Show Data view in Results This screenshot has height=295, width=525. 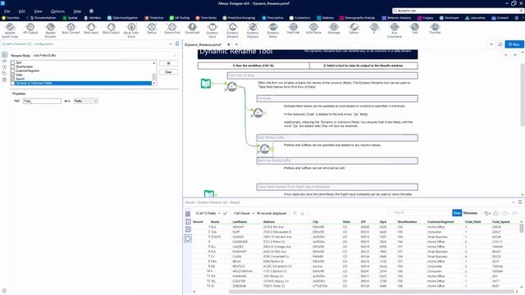pyautogui.click(x=457, y=213)
